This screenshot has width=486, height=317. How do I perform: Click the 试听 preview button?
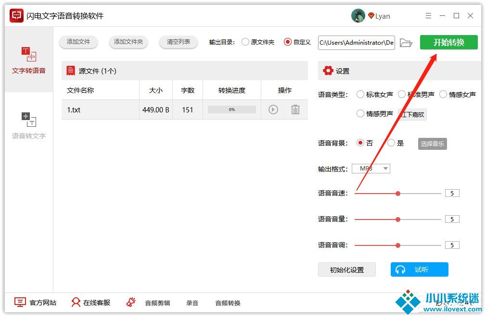[x=420, y=269]
